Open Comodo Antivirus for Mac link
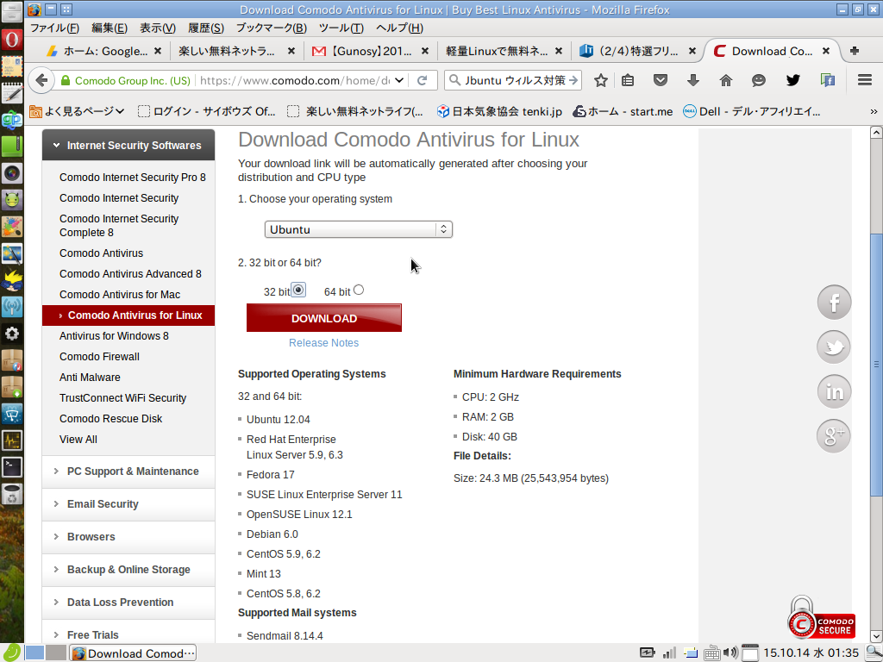 click(x=120, y=295)
